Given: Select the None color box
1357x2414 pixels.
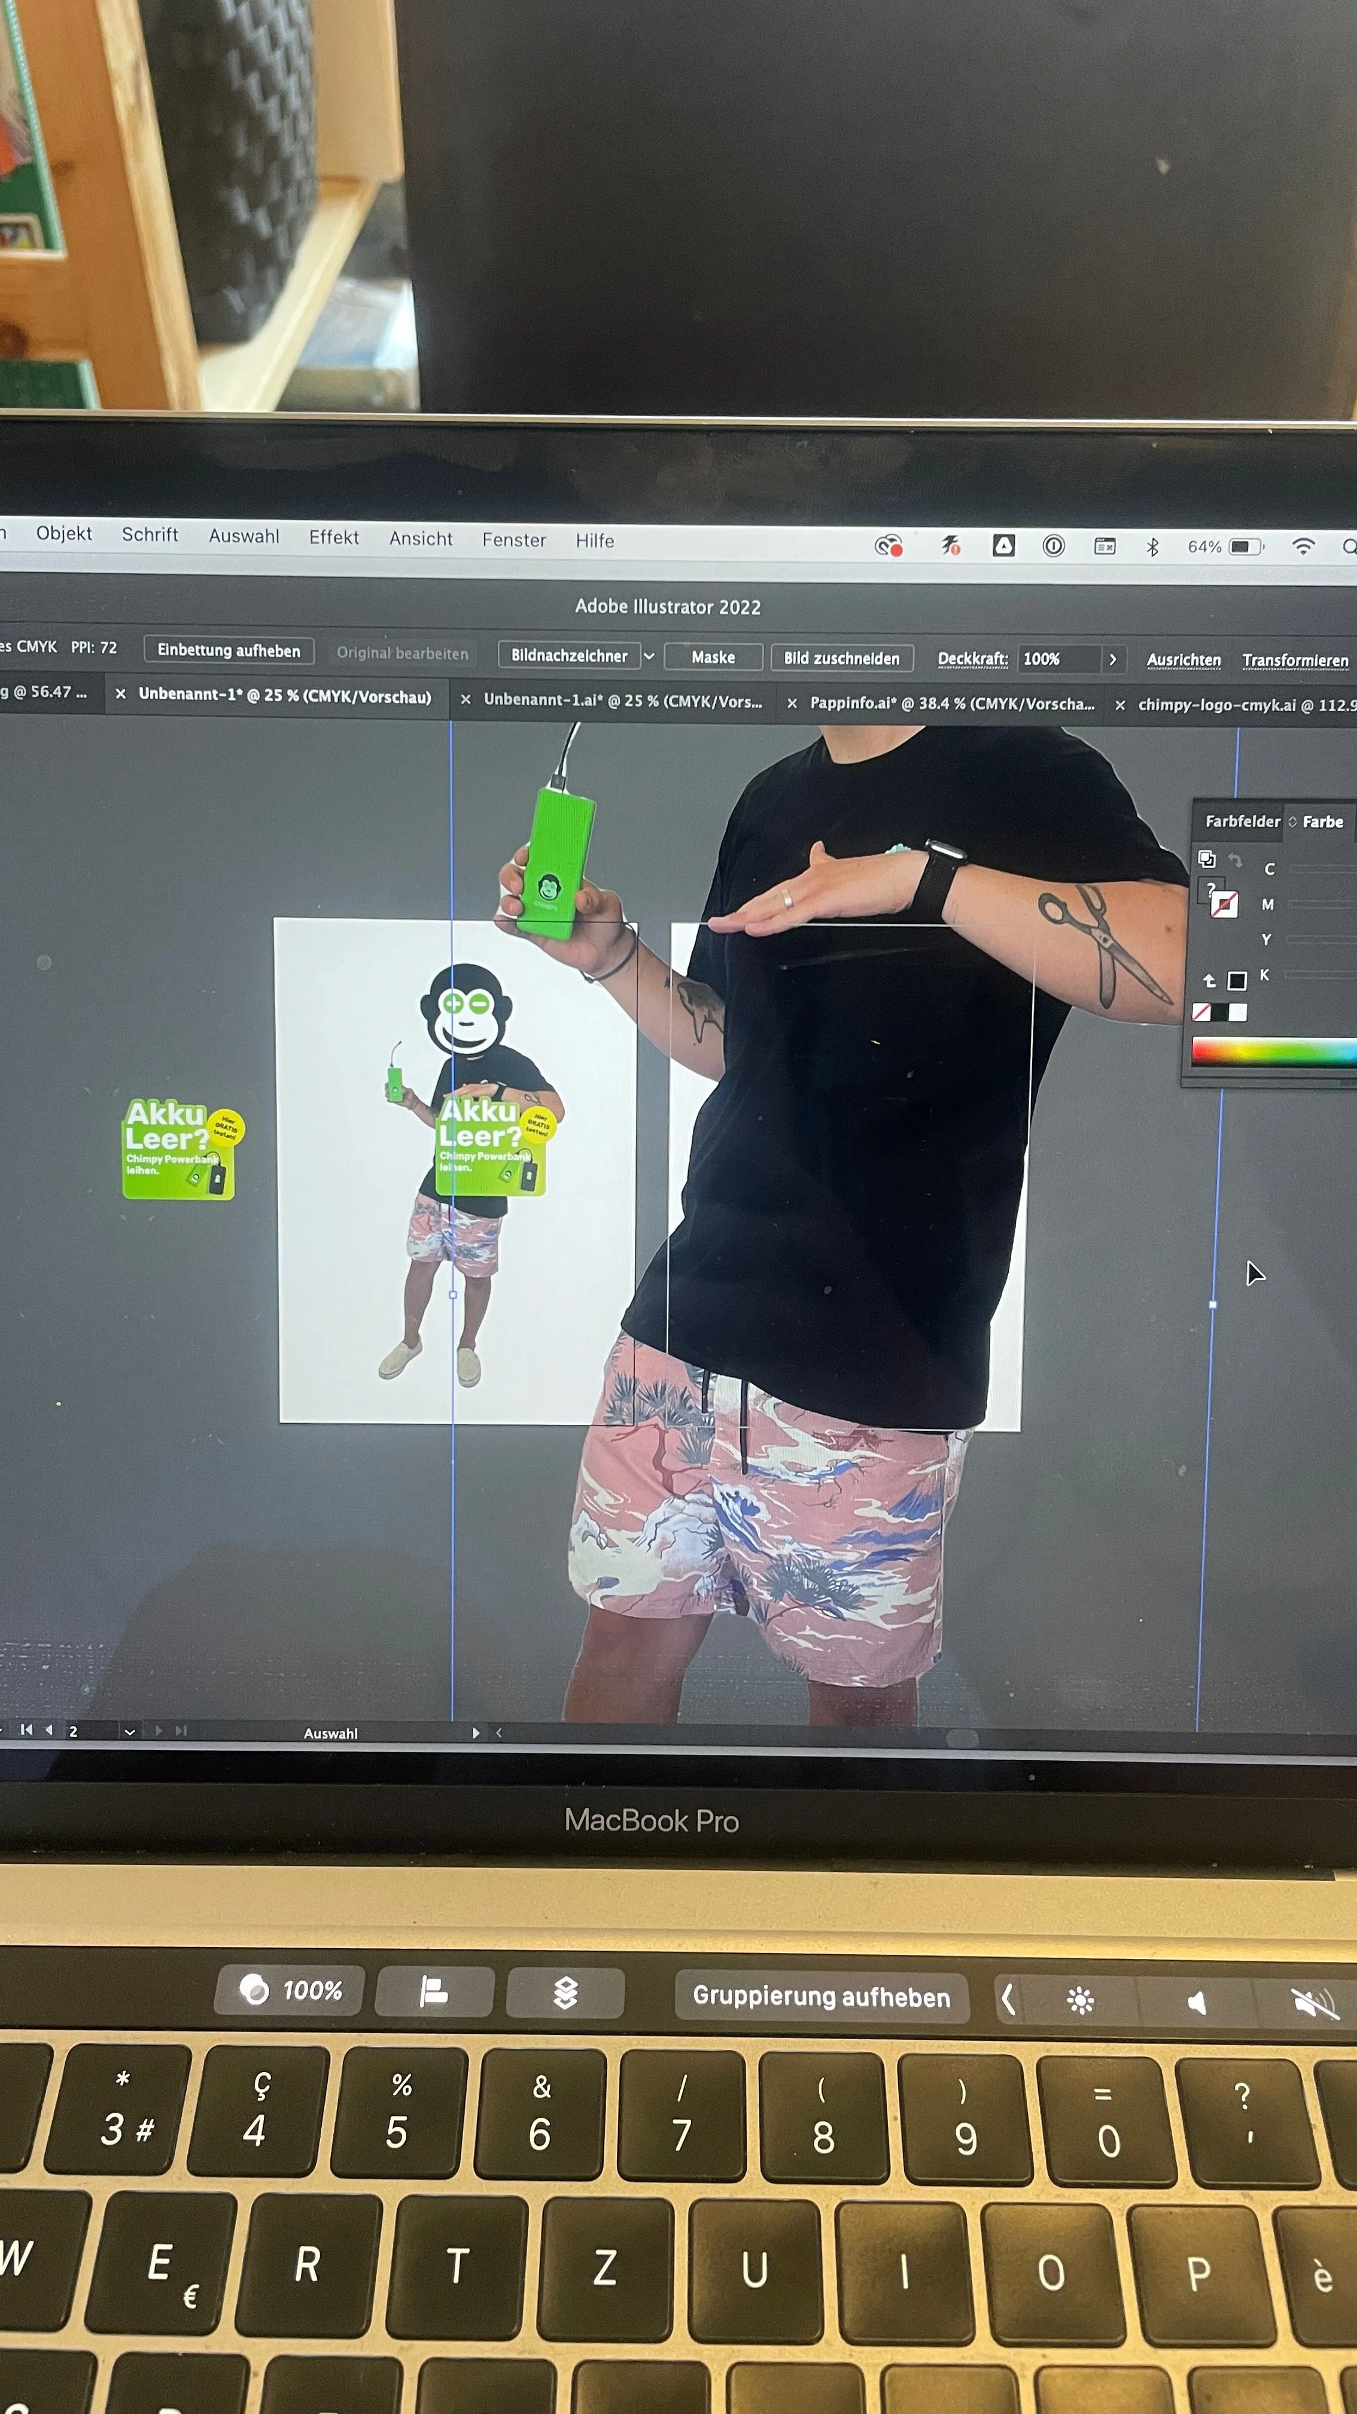Looking at the screenshot, I should pyautogui.click(x=1201, y=1012).
